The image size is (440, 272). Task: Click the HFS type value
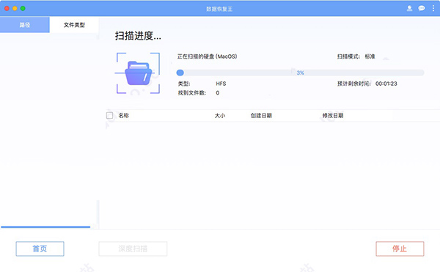[x=221, y=84]
